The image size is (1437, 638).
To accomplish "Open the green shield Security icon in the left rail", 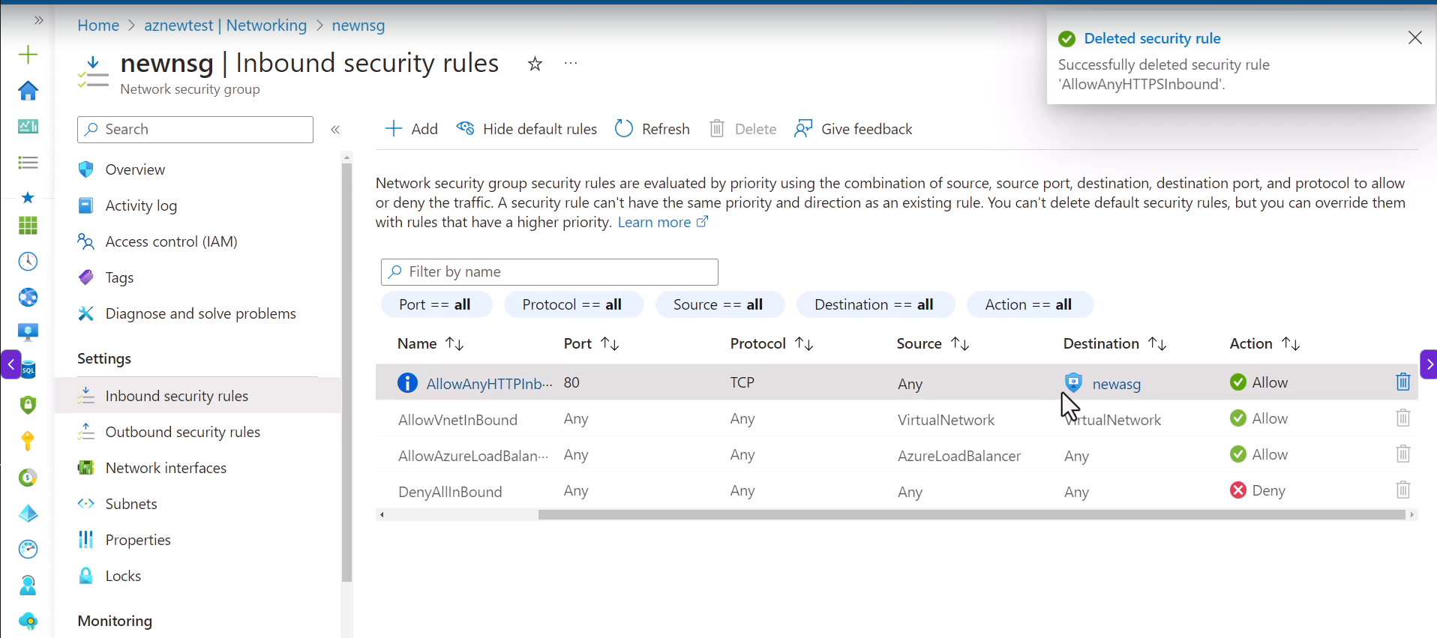I will coord(28,405).
